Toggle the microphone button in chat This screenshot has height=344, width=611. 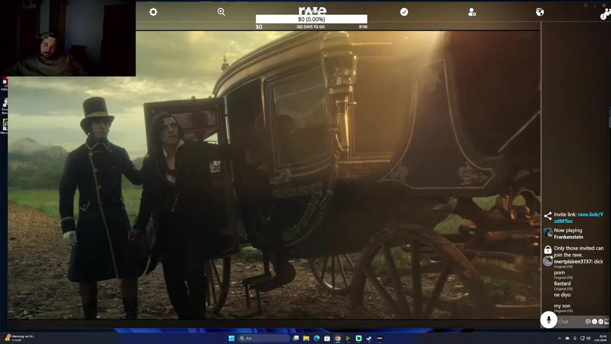click(x=549, y=320)
